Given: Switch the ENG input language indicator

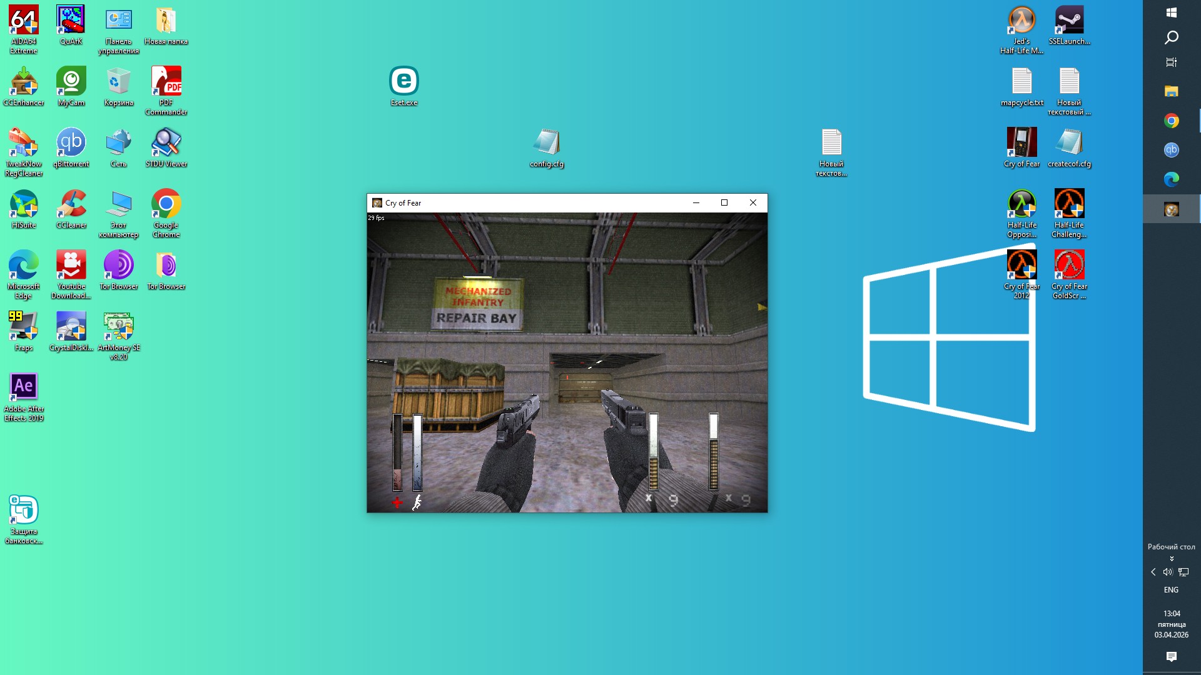Looking at the screenshot, I should coord(1171,589).
